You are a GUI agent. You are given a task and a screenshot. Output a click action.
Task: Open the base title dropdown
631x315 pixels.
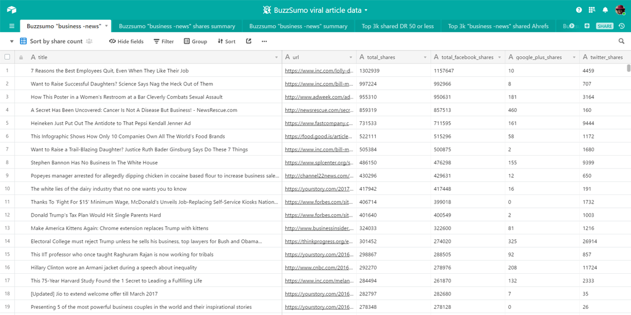point(366,10)
